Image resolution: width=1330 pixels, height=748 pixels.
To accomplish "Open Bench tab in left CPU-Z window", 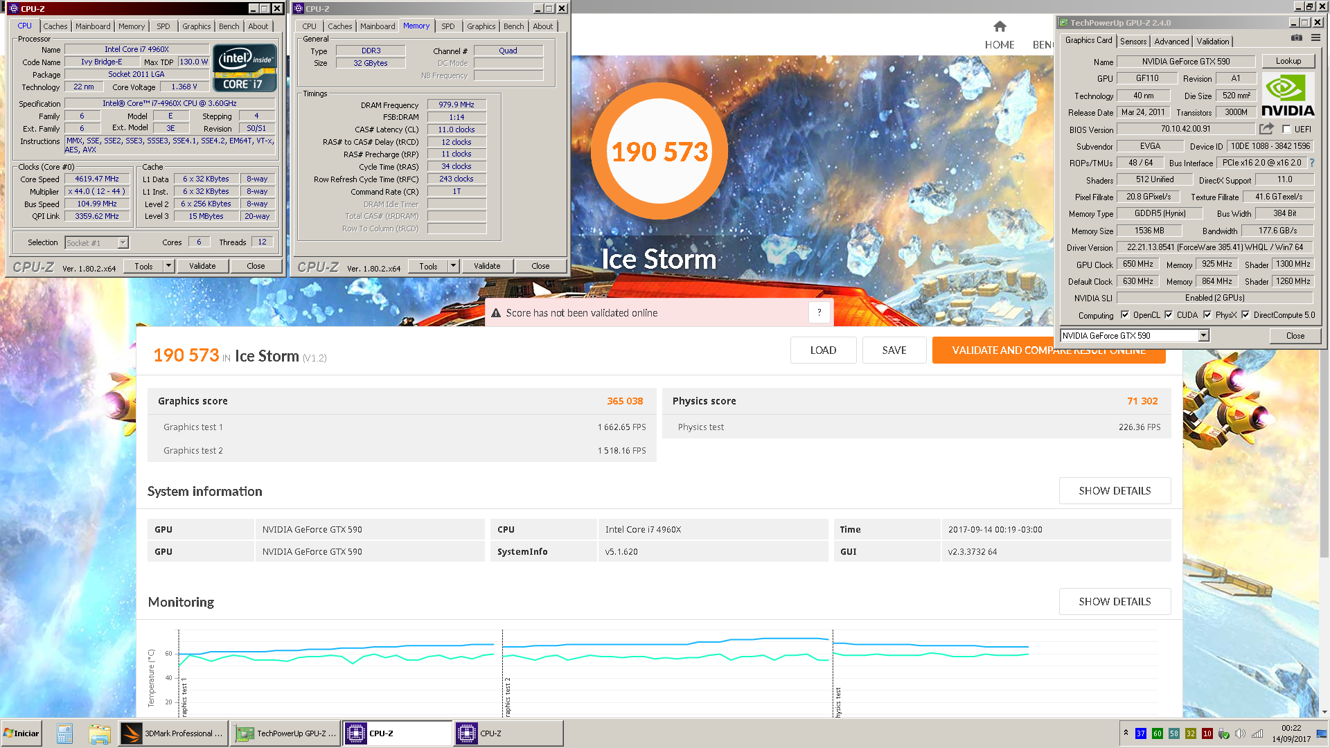I will pos(229,26).
